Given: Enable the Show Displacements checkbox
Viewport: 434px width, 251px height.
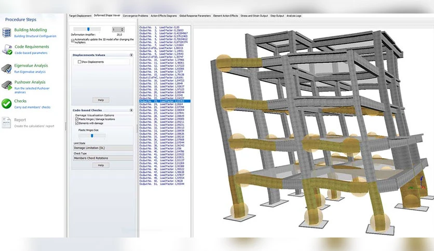Looking at the screenshot, I should coord(79,62).
